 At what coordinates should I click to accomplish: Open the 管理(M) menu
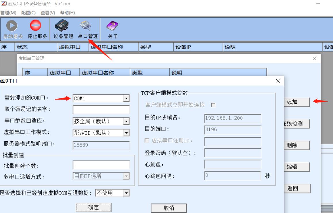[x=8, y=13]
